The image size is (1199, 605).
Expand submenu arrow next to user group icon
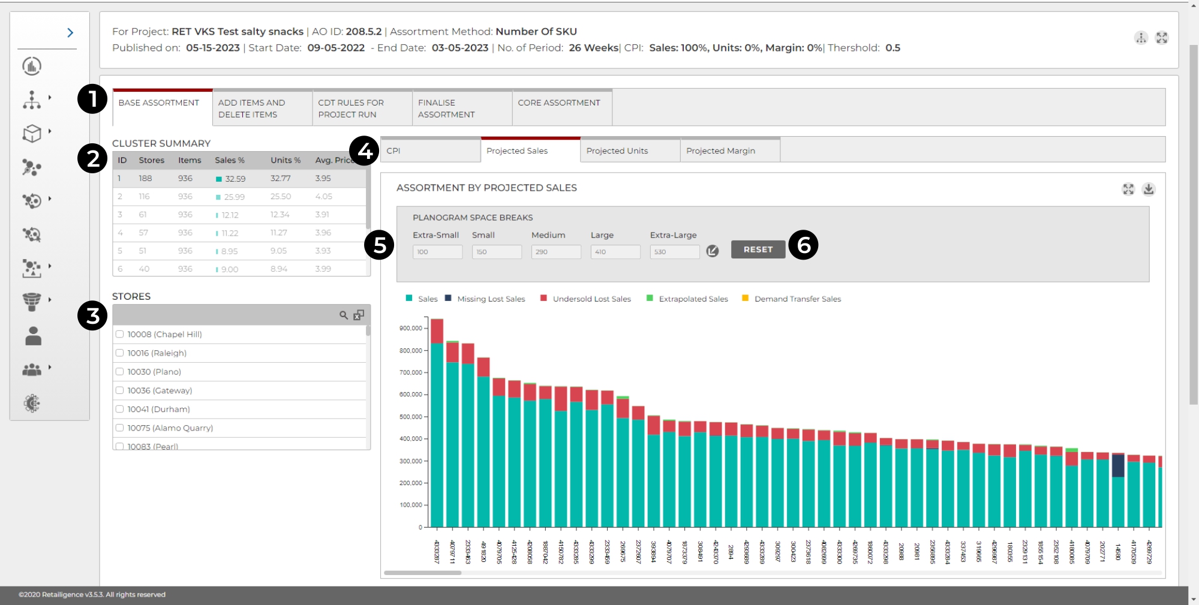50,367
